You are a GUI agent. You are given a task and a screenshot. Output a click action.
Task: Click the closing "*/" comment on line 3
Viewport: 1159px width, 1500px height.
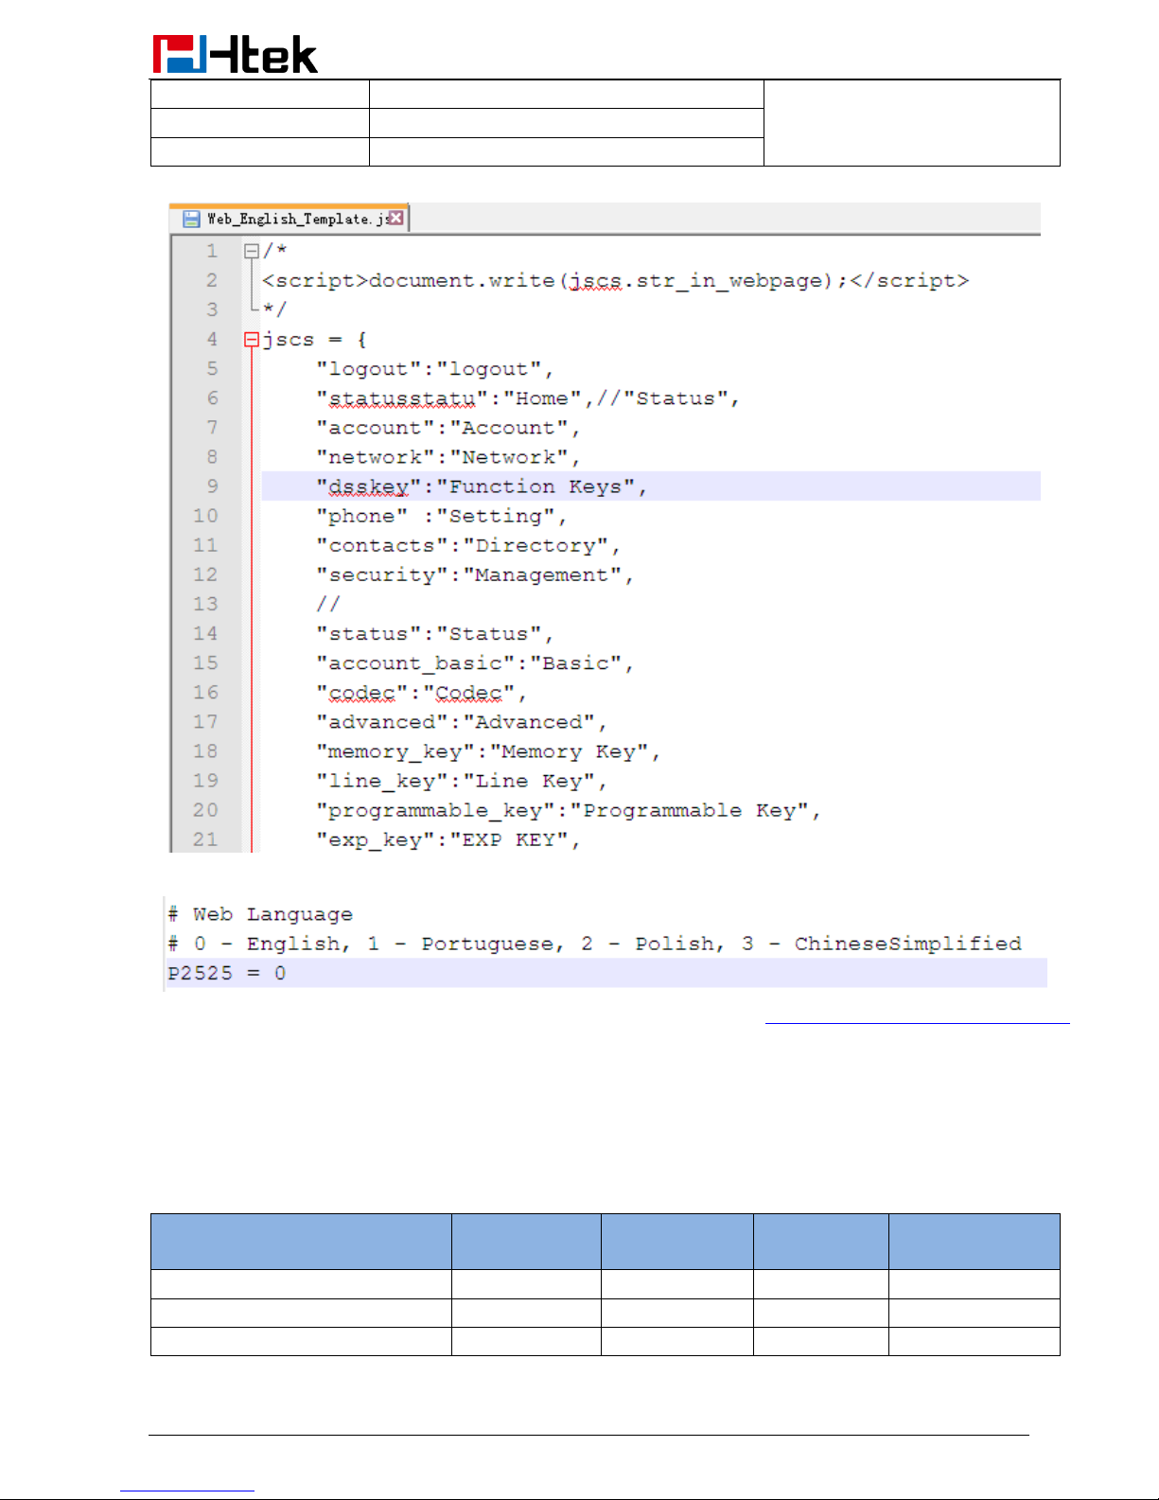274,309
